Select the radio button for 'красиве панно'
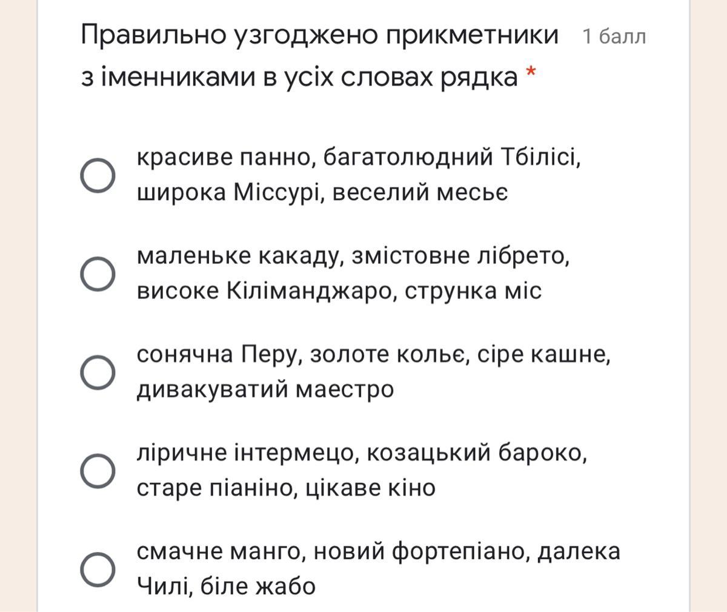 (98, 176)
